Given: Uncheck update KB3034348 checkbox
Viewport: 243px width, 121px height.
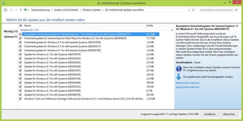Looking at the screenshot, I should click(20, 66).
